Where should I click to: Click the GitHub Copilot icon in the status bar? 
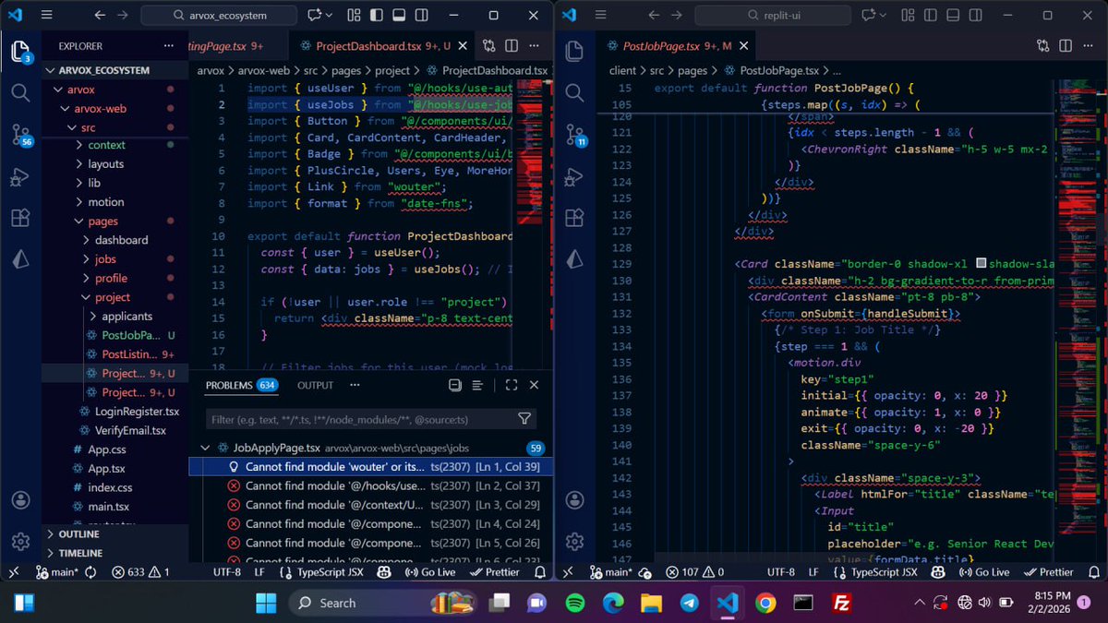click(x=384, y=572)
